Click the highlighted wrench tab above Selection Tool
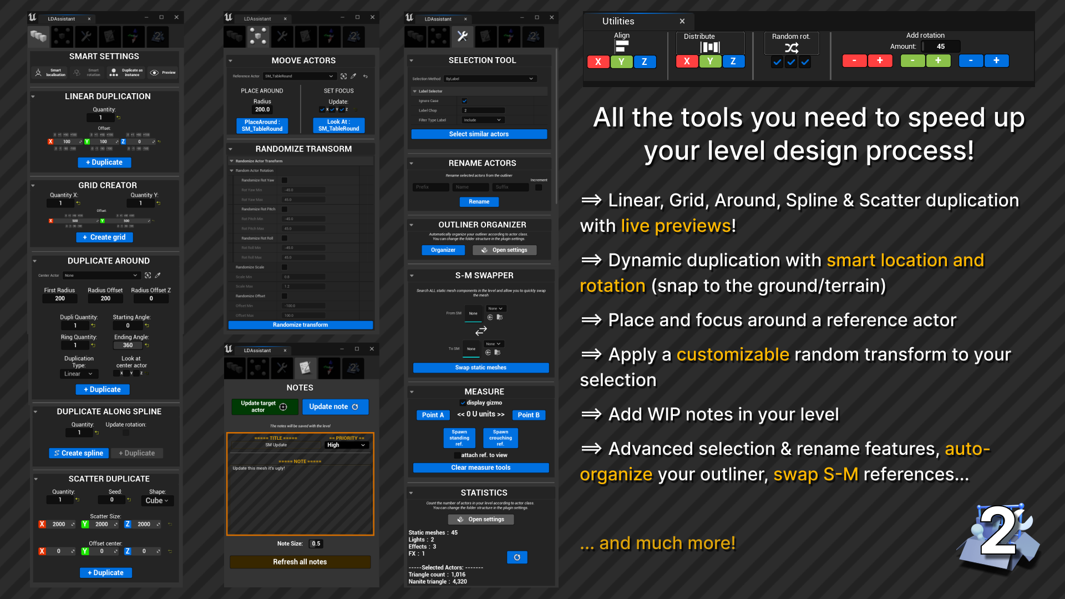Image resolution: width=1065 pixels, height=599 pixels. click(462, 37)
